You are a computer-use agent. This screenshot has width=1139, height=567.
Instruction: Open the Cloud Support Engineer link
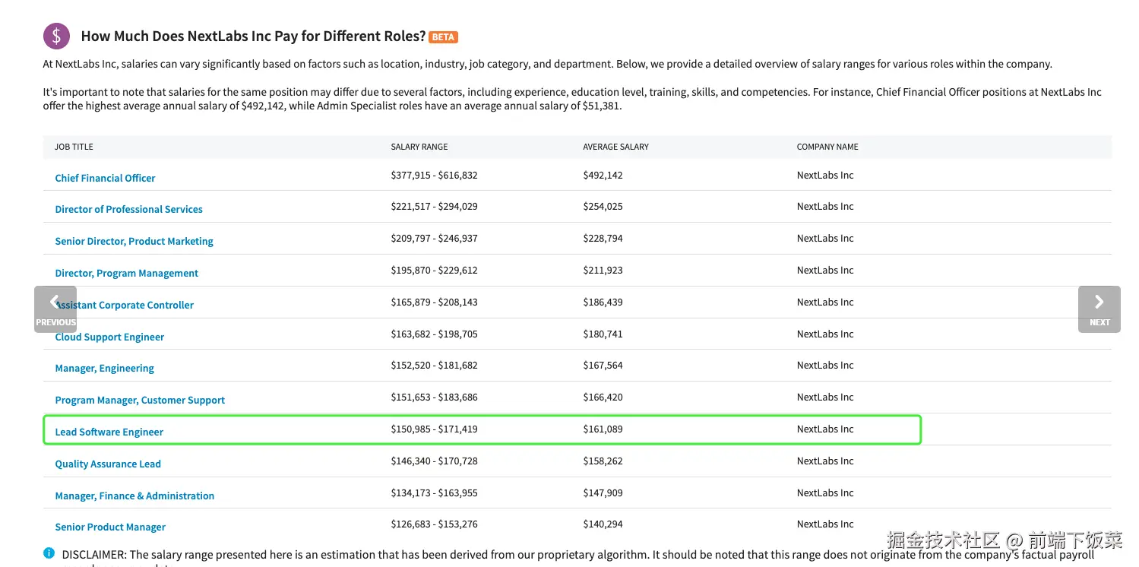pyautogui.click(x=109, y=337)
